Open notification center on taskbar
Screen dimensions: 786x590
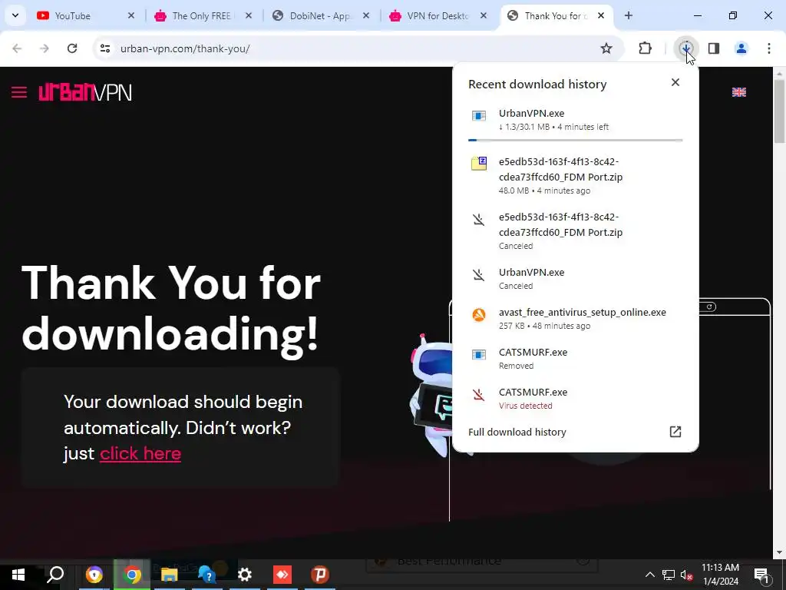pyautogui.click(x=761, y=575)
